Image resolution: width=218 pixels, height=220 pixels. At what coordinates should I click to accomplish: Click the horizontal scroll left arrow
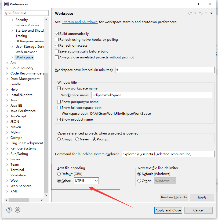(x=6, y=200)
